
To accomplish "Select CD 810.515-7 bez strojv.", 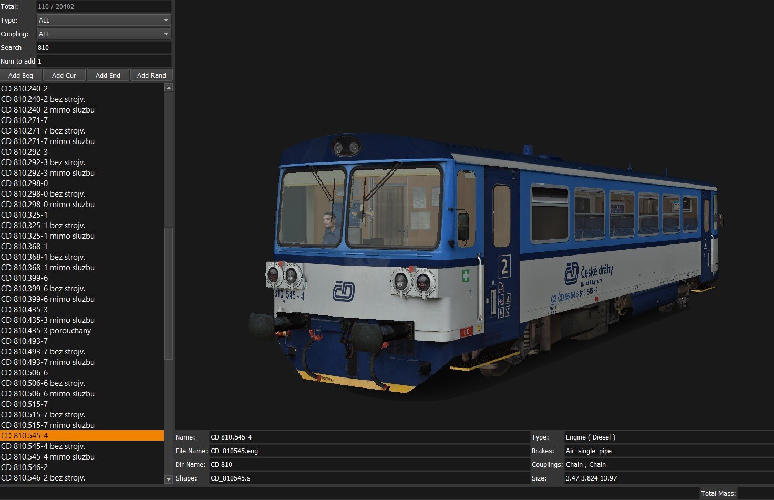I will pos(82,414).
